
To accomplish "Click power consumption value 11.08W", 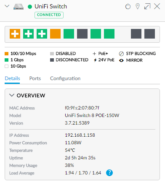I will point(73,143).
